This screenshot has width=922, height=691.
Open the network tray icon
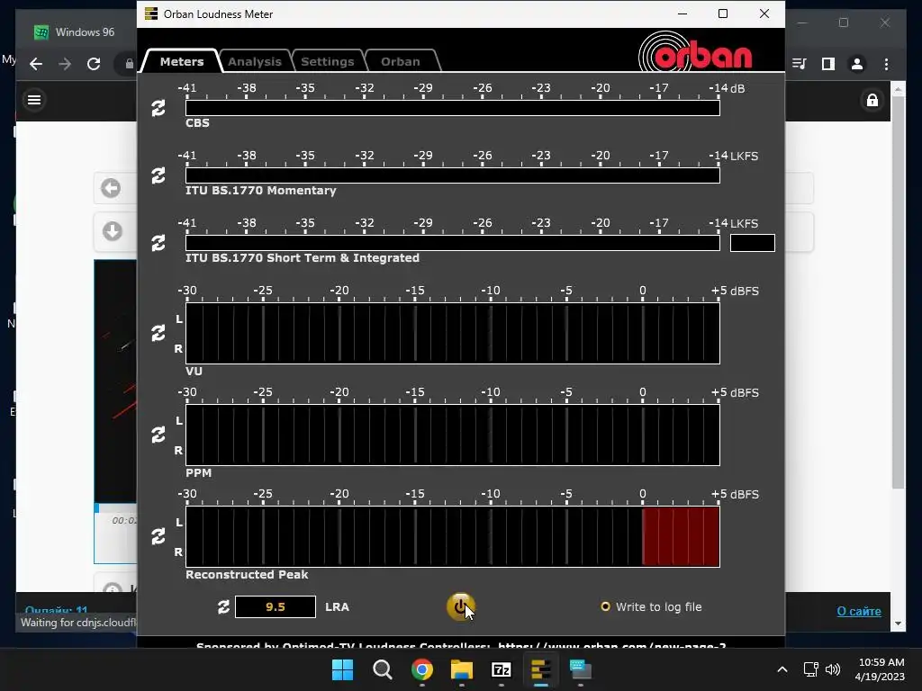pyautogui.click(x=811, y=669)
